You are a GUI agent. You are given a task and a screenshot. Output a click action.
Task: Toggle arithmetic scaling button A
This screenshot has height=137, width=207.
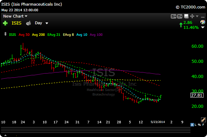[192, 125]
